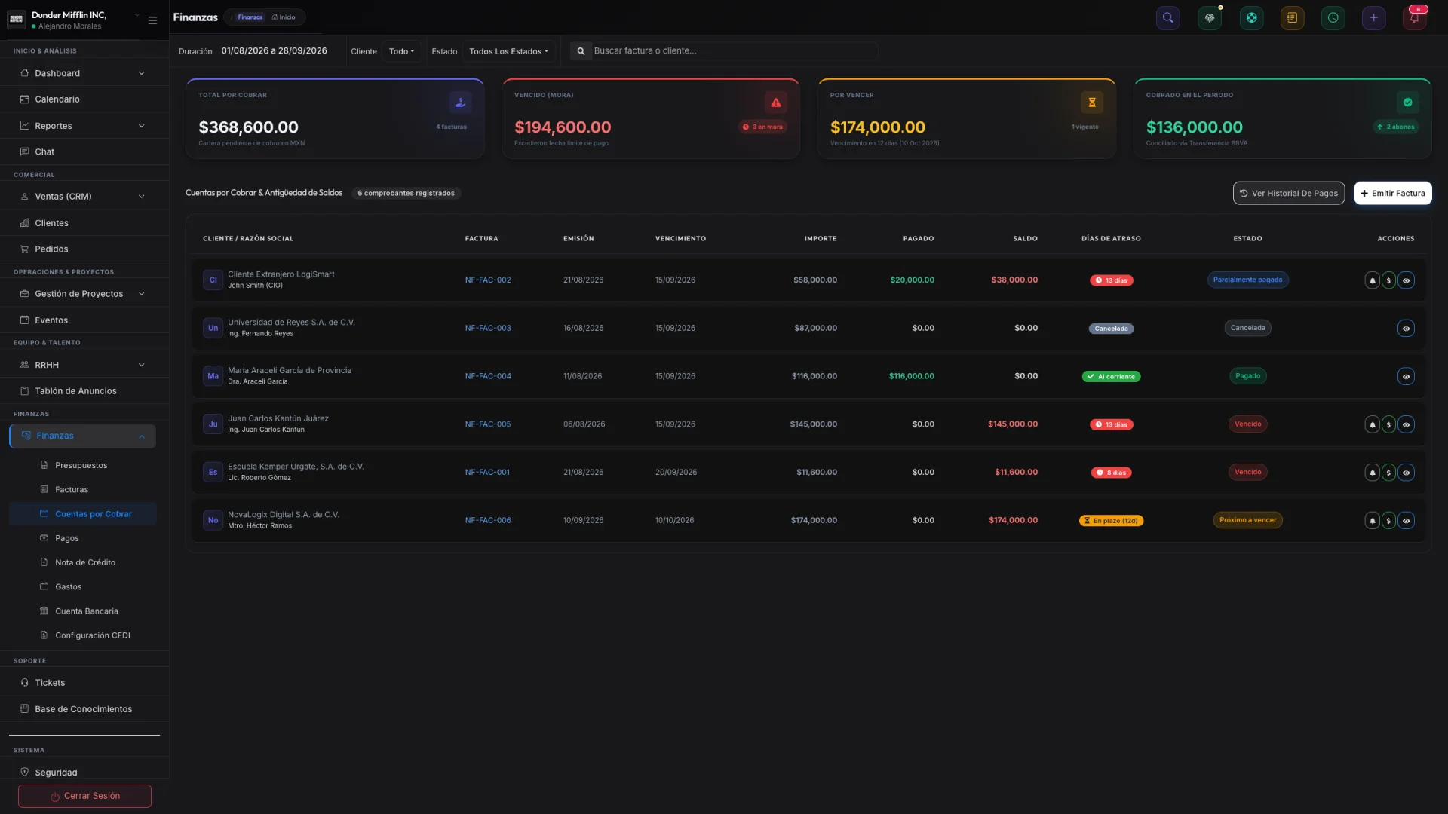Open the clock icon in top toolbar

[x=1333, y=18]
